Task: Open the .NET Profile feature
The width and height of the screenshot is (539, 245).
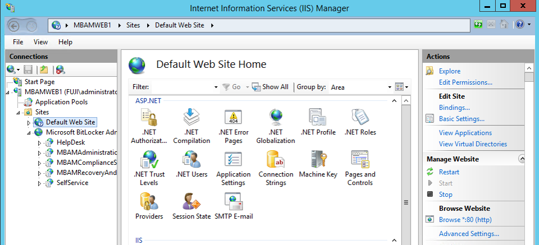Action: [x=318, y=122]
